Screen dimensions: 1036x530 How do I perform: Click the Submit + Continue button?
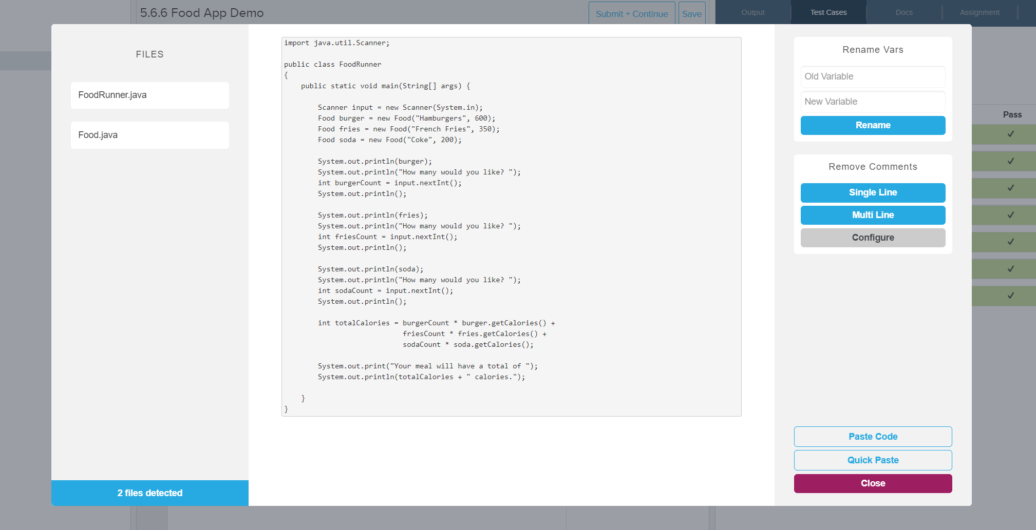coord(632,14)
